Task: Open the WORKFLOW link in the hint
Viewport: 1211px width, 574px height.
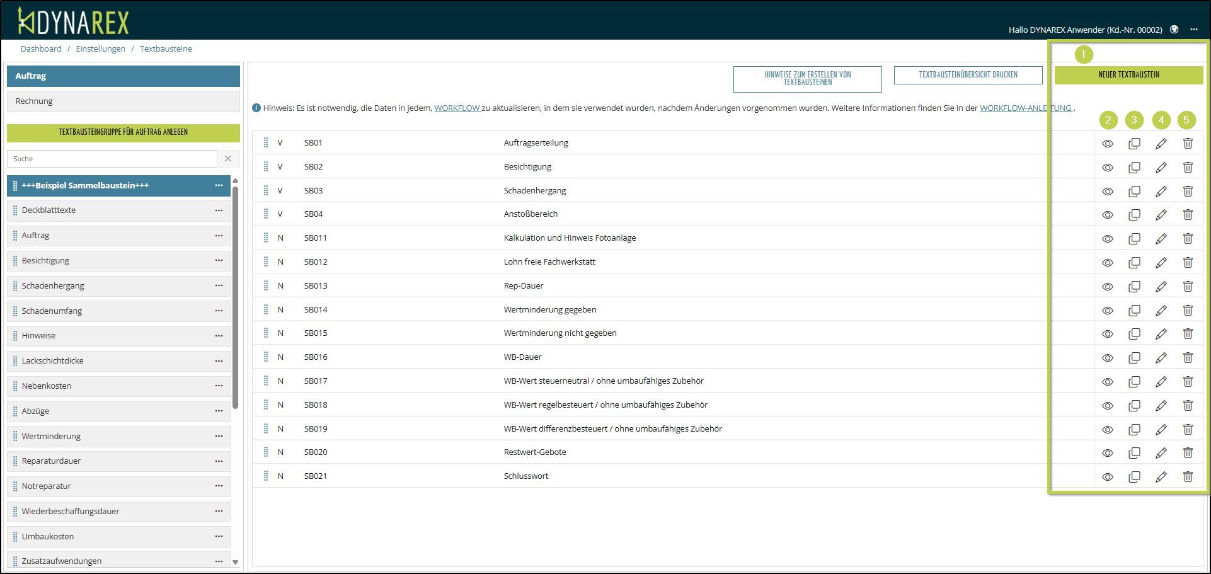Action: coord(457,108)
